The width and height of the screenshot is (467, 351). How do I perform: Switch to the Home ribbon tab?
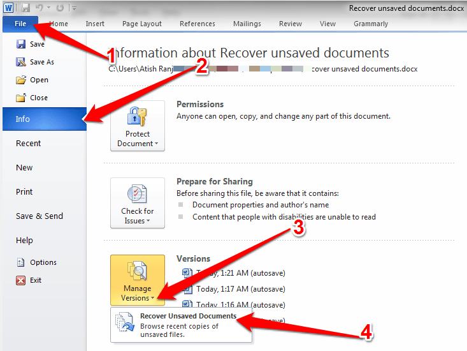(59, 24)
